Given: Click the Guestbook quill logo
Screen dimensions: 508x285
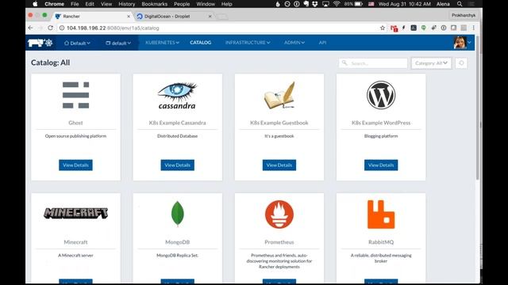Looking at the screenshot, I should click(x=279, y=95).
